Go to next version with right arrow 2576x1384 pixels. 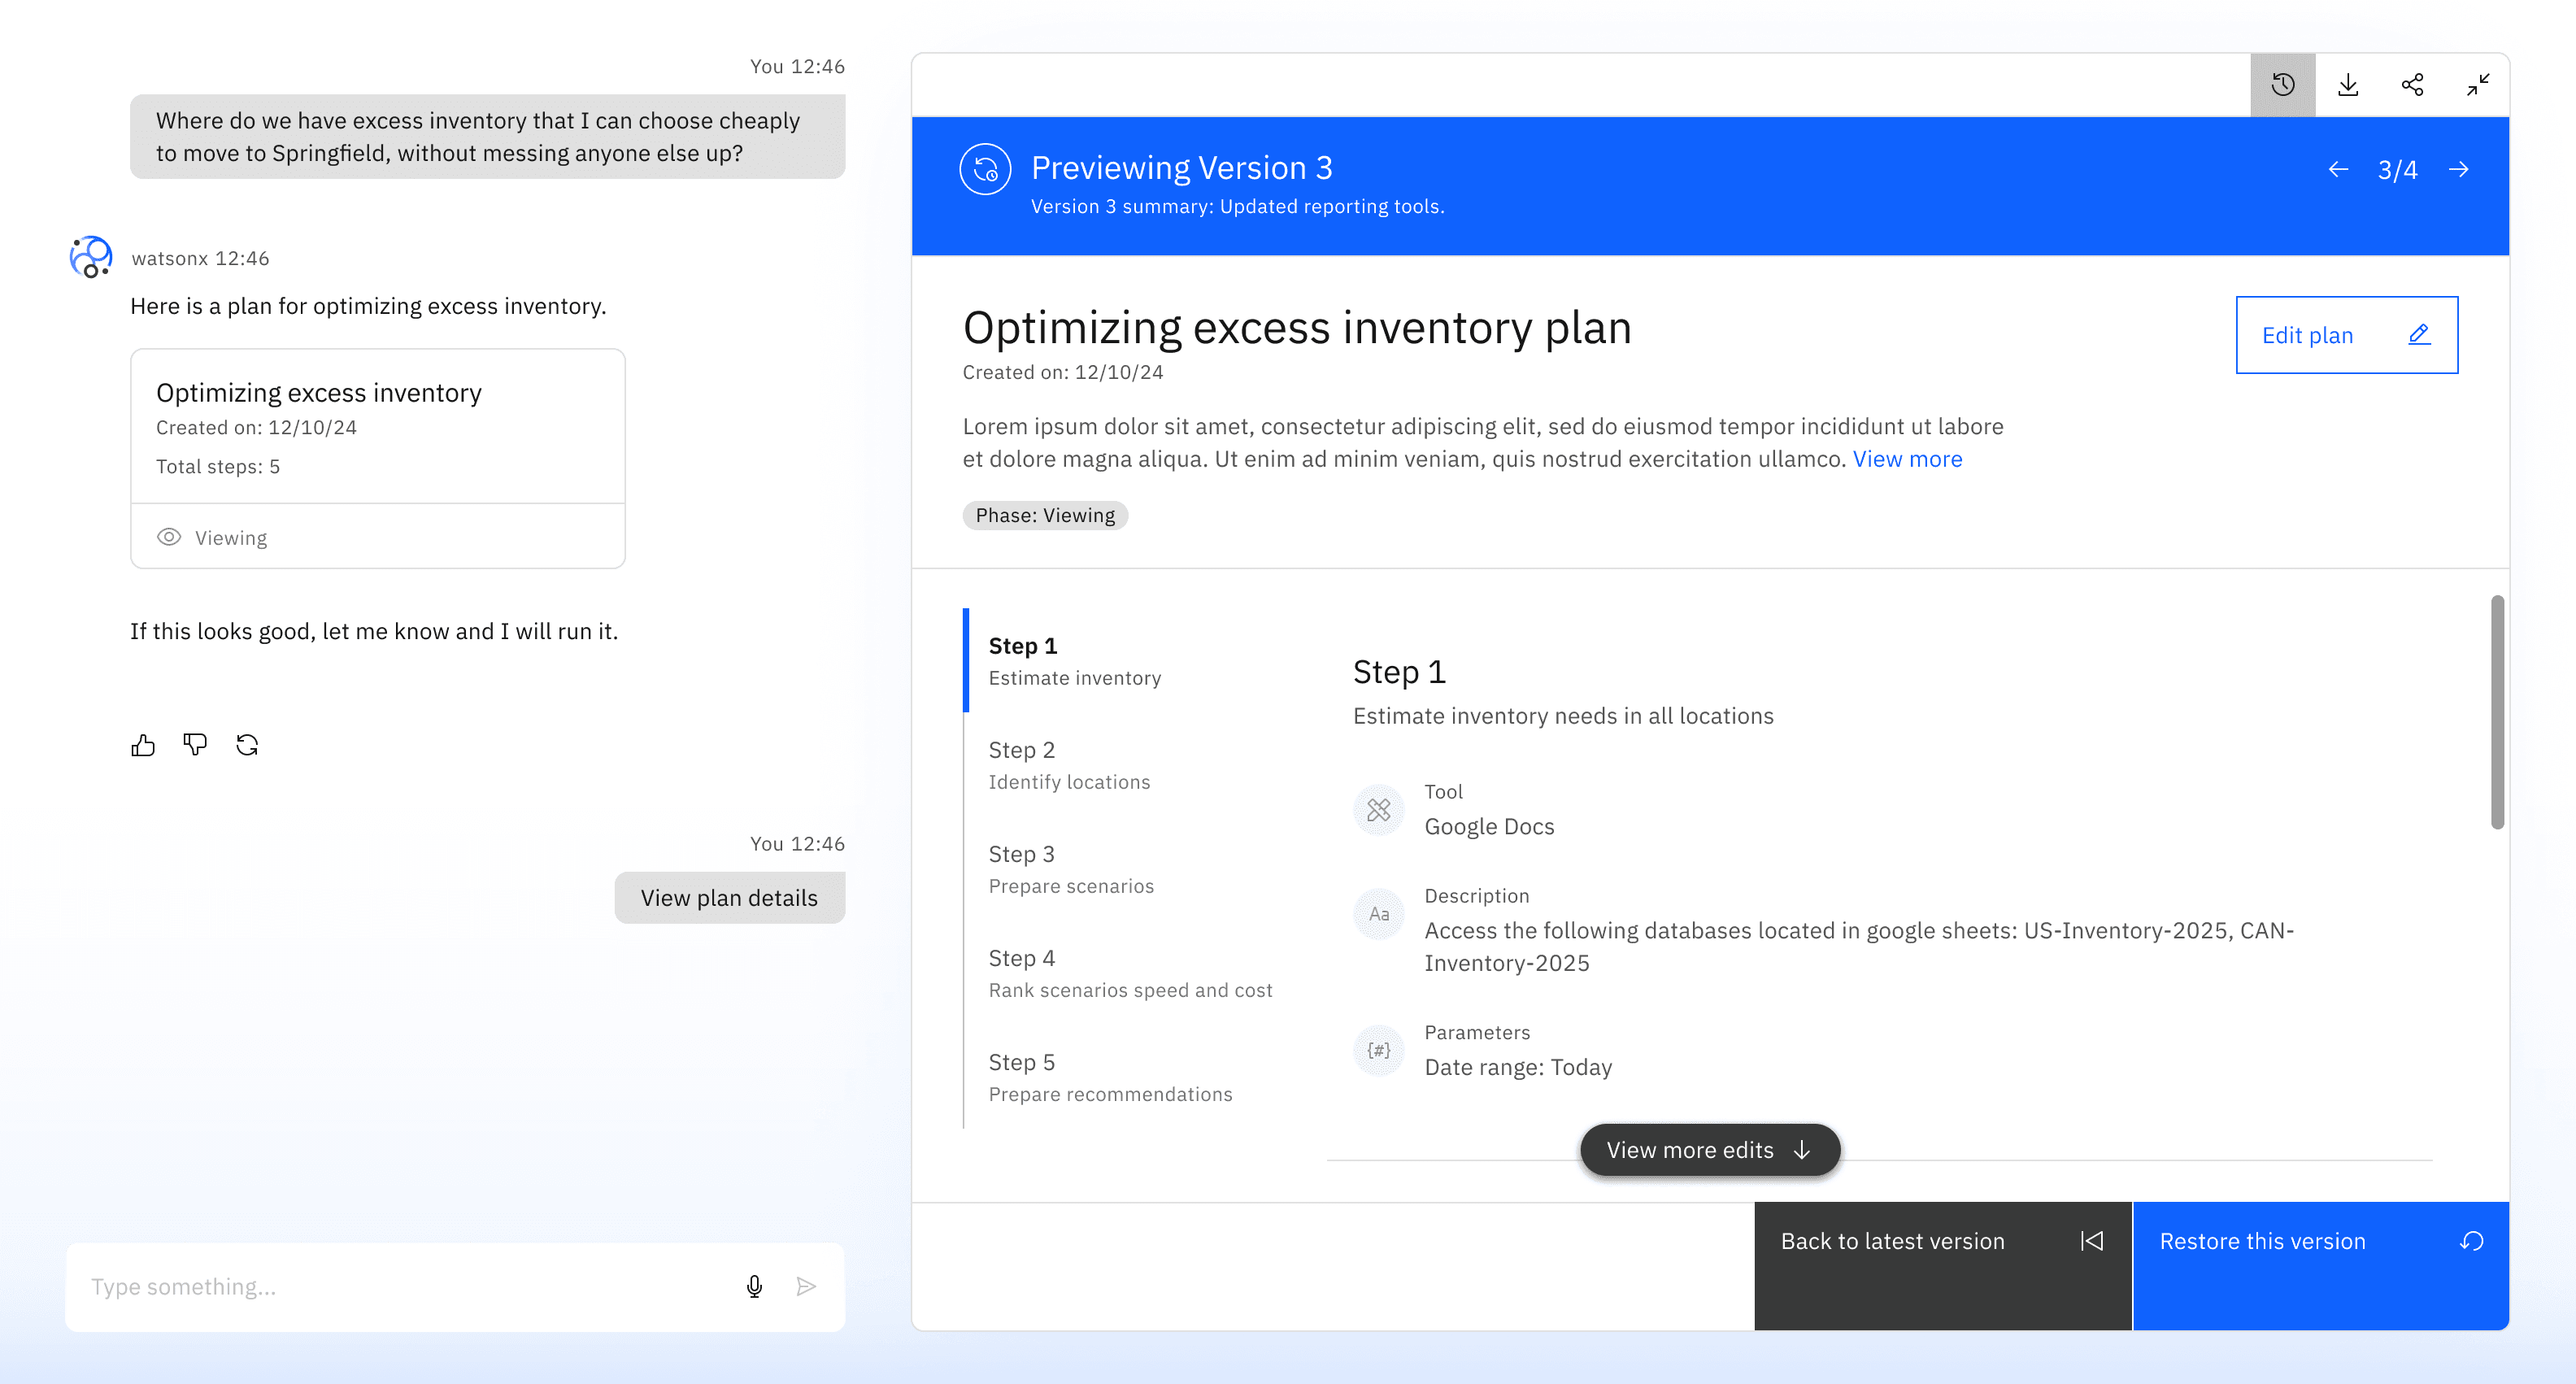[2458, 170]
